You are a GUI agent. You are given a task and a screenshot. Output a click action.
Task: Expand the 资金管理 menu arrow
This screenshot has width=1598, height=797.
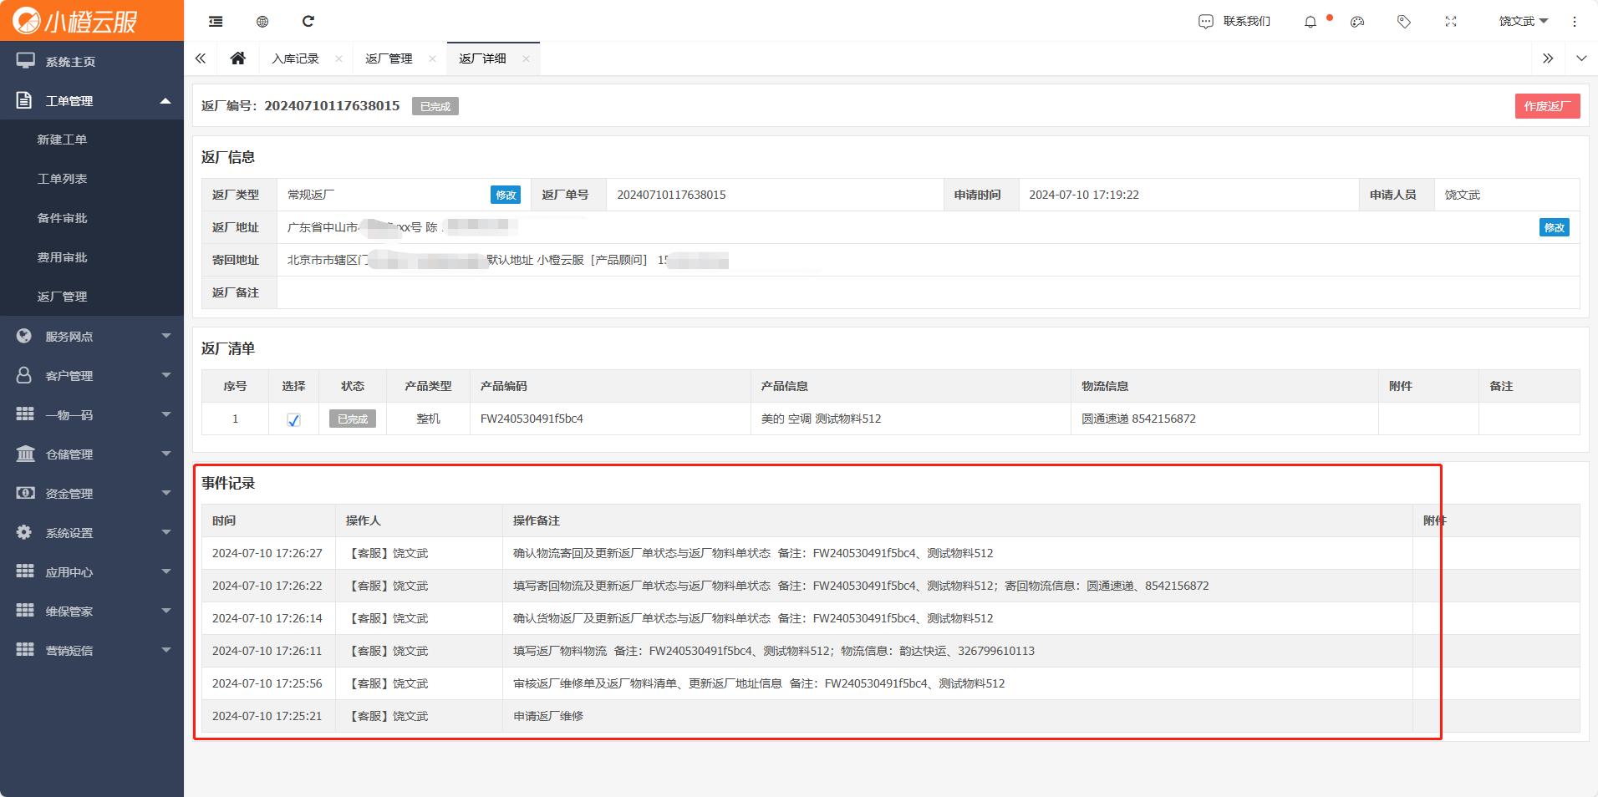[165, 493]
